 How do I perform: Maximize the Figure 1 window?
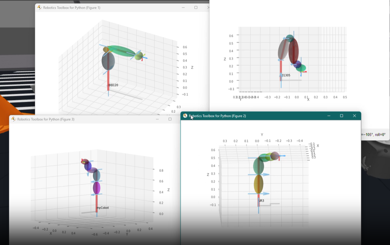196,7
